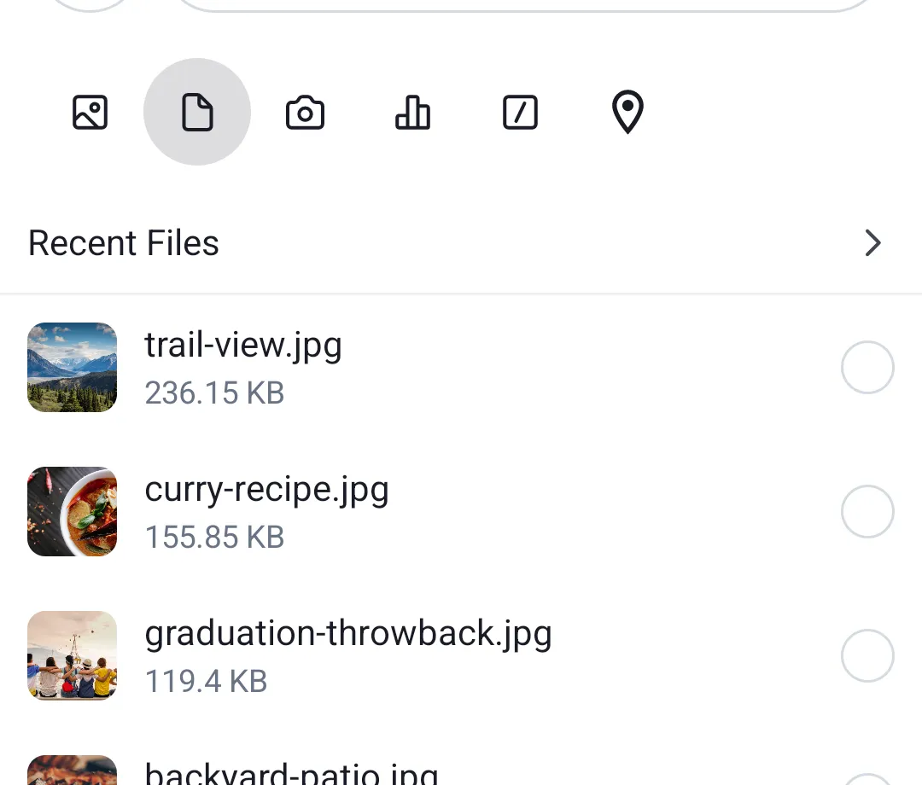Open the APK slash filter icon

(x=520, y=112)
